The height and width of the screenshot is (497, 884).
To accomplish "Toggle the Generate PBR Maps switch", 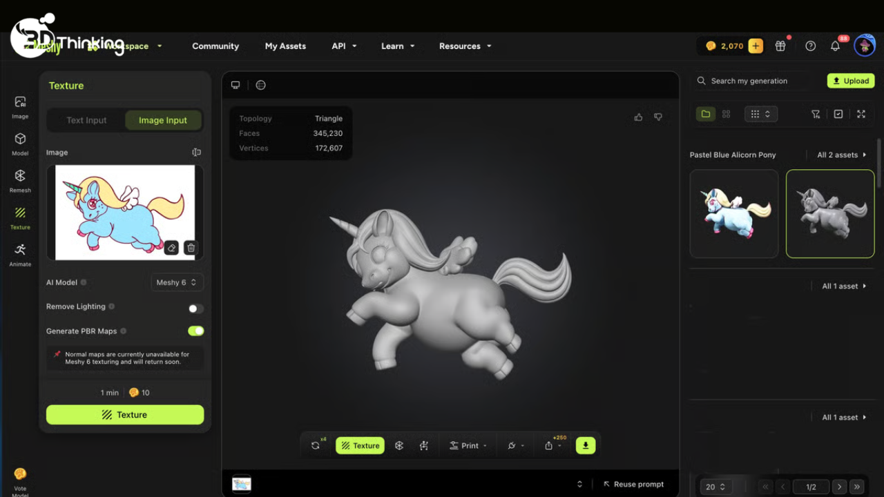I will click(x=195, y=331).
